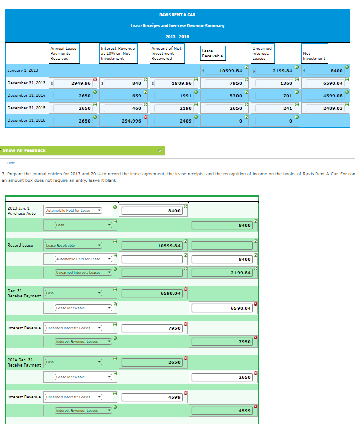Click the red error icon beside debit 4599
Screen dimensions: 355x427
(x=185, y=393)
